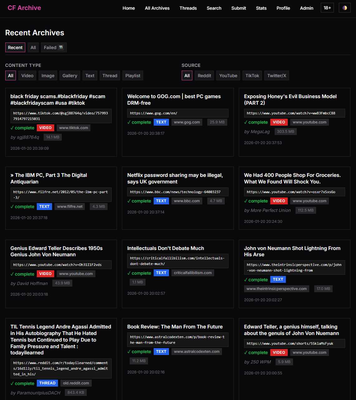Click the THREAD badge on Agassi post
Screen dimensions: 356x400
[47, 383]
